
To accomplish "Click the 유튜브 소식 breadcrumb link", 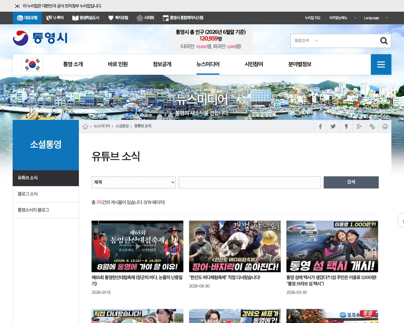I will pyautogui.click(x=143, y=126).
